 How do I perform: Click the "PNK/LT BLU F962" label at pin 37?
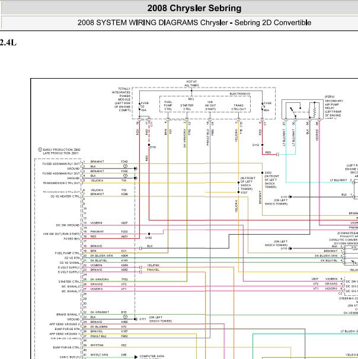109,336
